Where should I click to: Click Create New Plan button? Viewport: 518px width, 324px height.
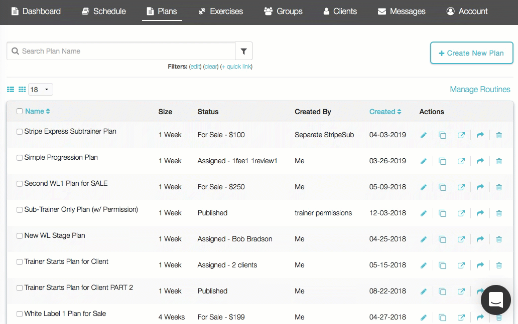[x=471, y=53]
